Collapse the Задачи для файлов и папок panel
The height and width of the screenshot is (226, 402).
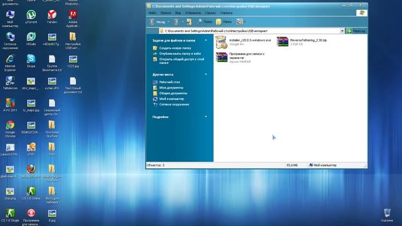pyautogui.click(x=206, y=40)
